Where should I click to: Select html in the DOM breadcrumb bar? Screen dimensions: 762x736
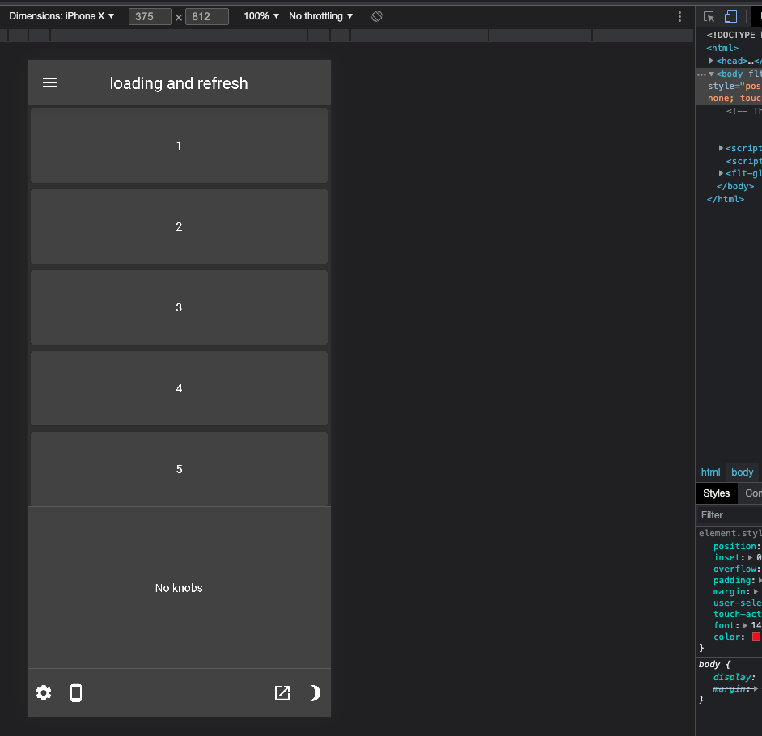click(x=710, y=472)
